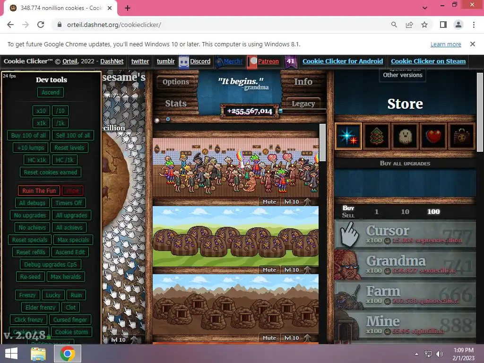Reload the Cookie Clicker page
Screen dimensions: 484x363
coord(41,25)
